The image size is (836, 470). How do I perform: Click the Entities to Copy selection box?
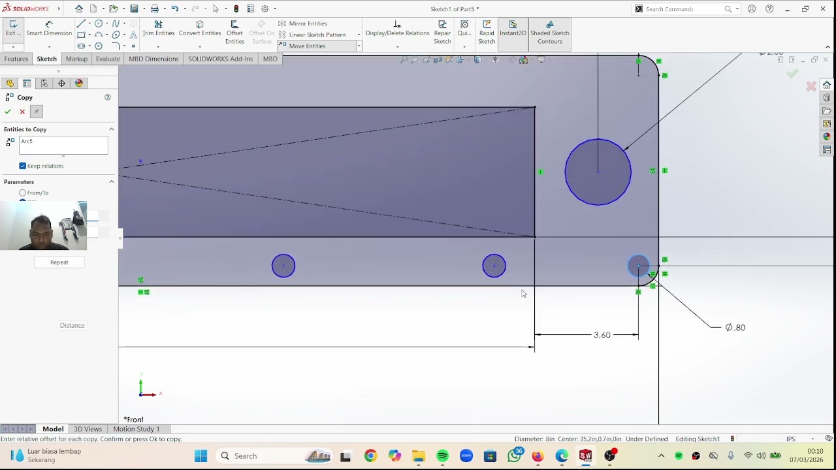pyautogui.click(x=63, y=145)
